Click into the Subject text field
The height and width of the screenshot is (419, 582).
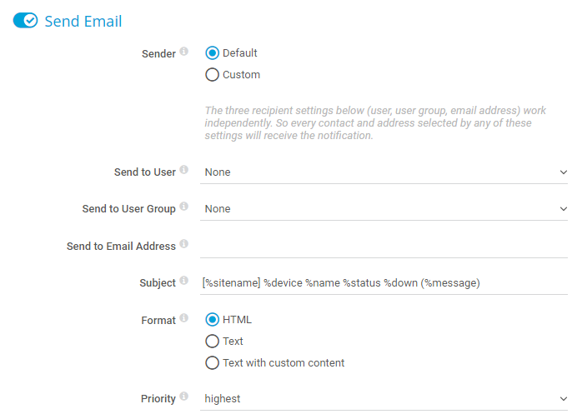pyautogui.click(x=384, y=283)
